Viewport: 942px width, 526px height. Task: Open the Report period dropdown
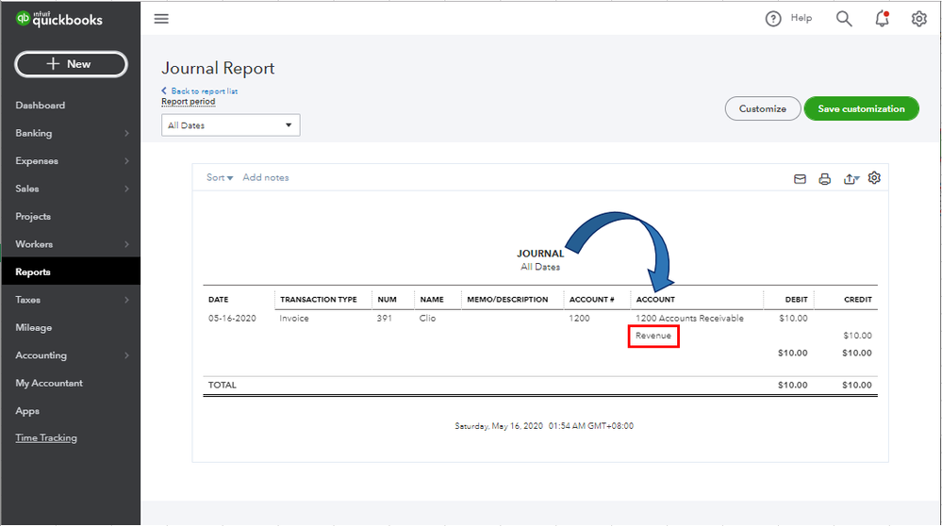[231, 125]
